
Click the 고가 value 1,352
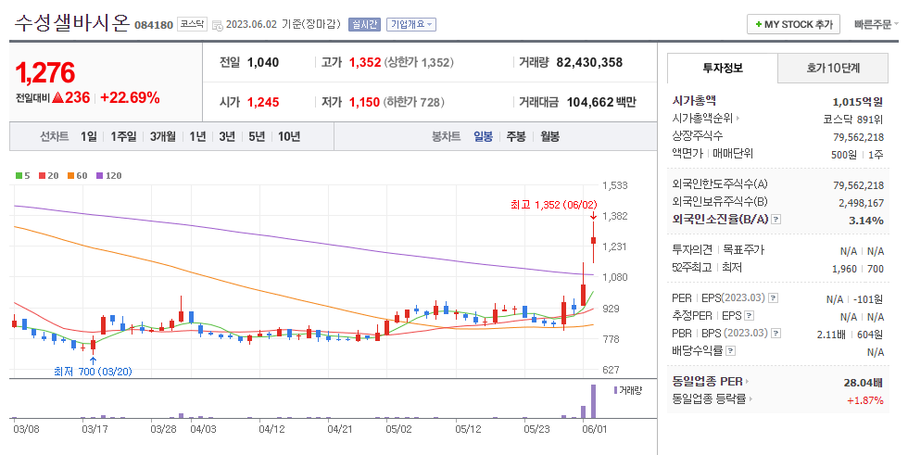365,62
